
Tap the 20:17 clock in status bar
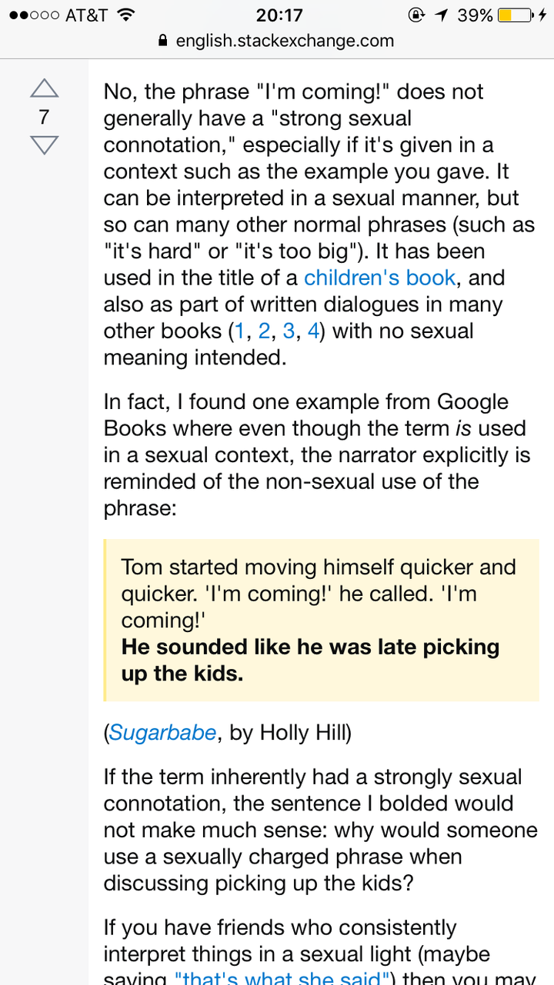pyautogui.click(x=278, y=15)
